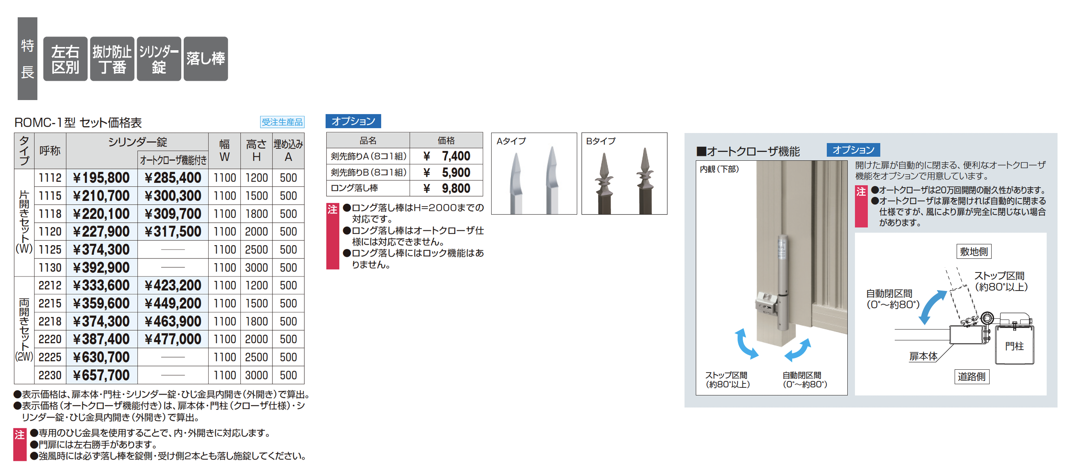Select price ¥449,200 for model 2215
The height and width of the screenshot is (473, 1072).
click(173, 303)
